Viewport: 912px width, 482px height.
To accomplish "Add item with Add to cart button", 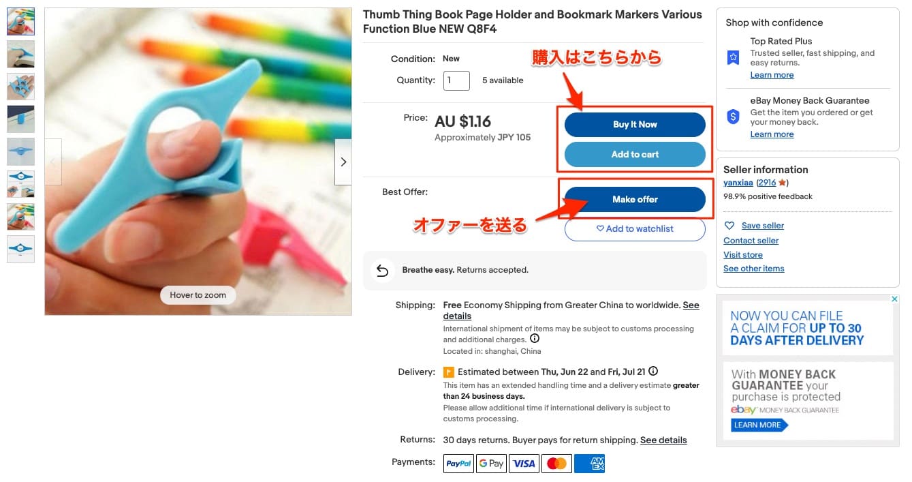I will click(635, 155).
